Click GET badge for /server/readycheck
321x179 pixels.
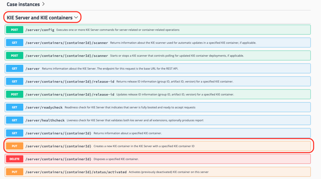tap(14, 107)
